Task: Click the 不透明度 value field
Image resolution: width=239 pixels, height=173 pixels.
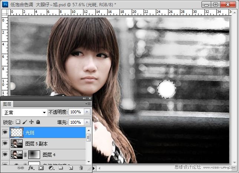Action: click(x=76, y=112)
